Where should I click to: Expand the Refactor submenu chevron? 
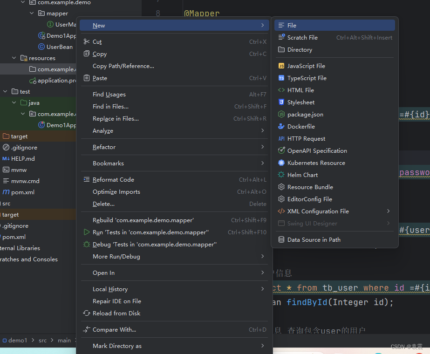262,147
